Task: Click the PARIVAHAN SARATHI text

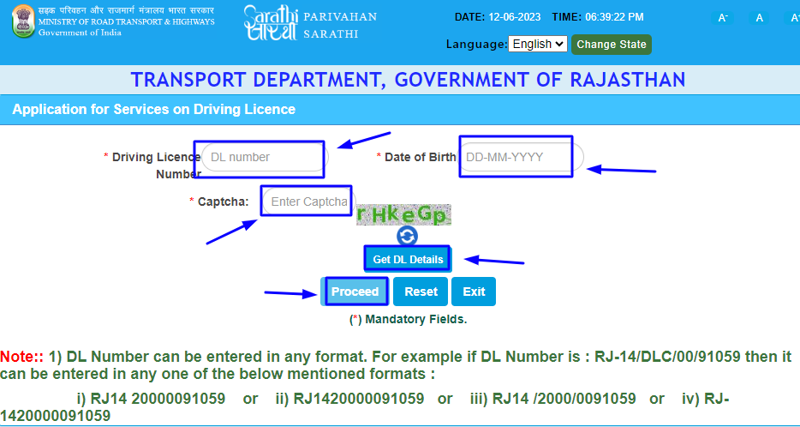Action: [340, 26]
